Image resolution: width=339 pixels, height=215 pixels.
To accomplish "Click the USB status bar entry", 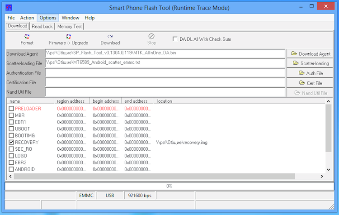I will (x=110, y=195).
